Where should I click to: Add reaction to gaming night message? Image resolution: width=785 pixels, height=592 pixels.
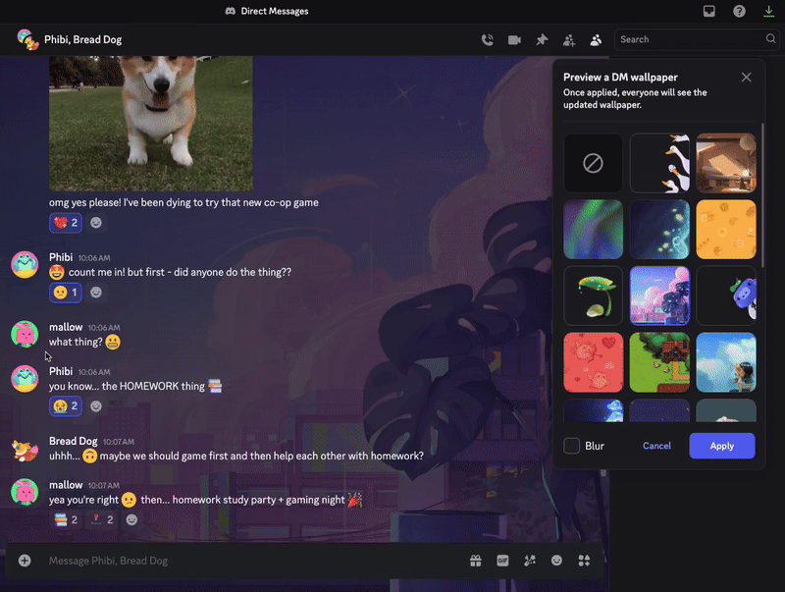(131, 520)
